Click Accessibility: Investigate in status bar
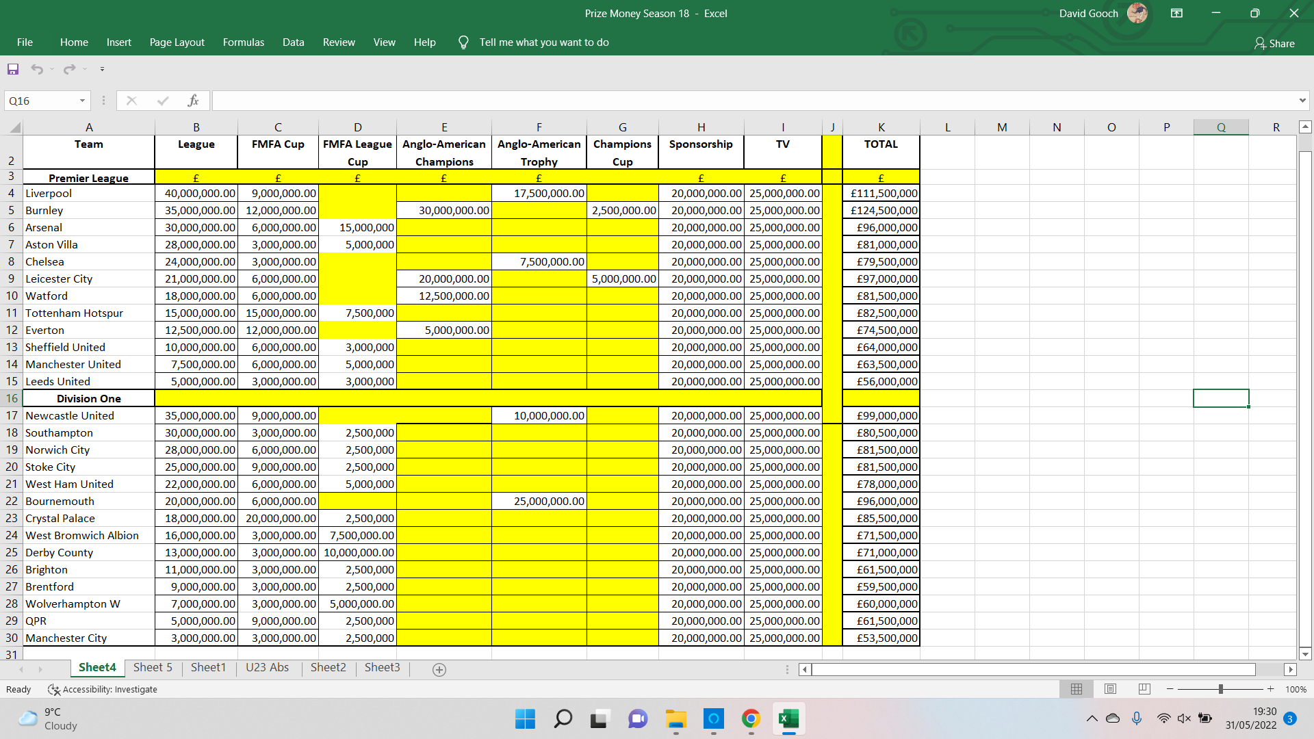 pos(103,689)
